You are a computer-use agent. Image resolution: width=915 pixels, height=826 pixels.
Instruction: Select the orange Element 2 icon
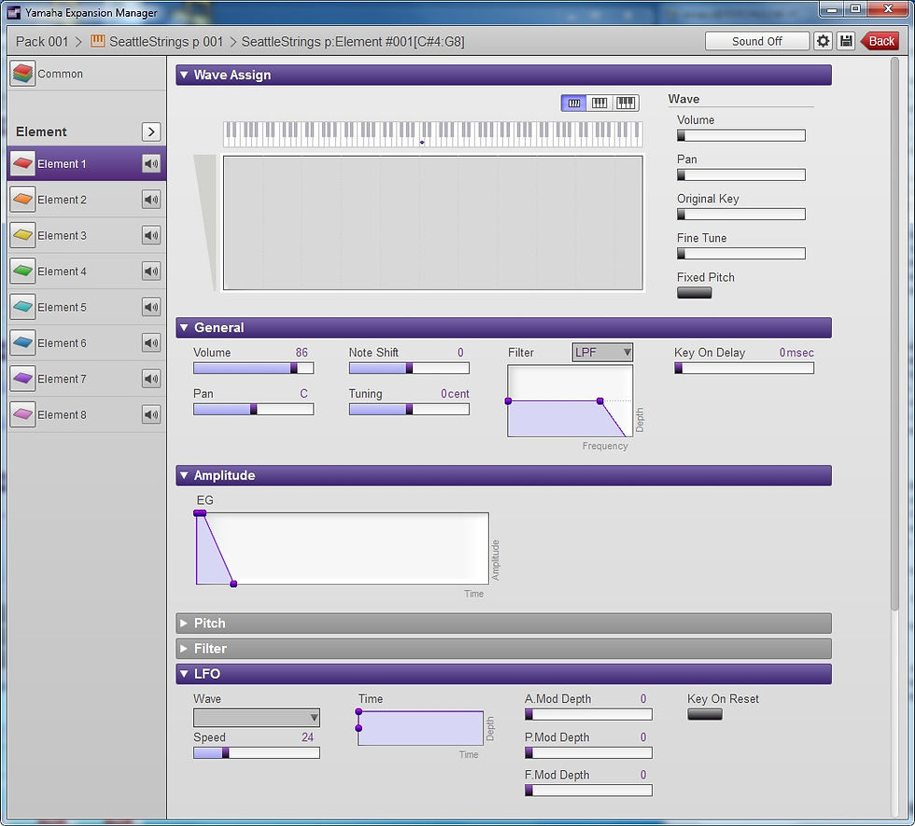(x=22, y=200)
